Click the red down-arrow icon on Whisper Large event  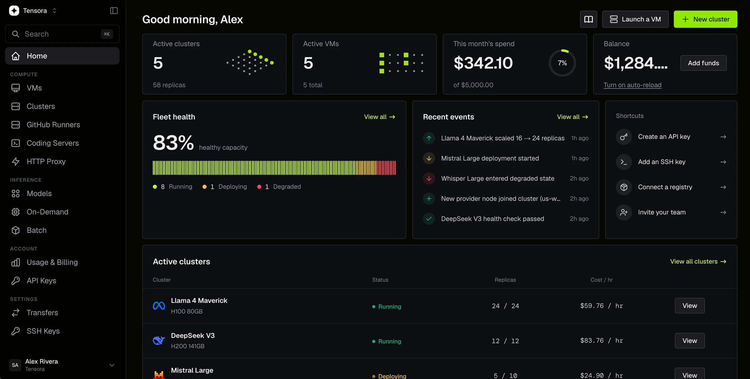coord(429,179)
